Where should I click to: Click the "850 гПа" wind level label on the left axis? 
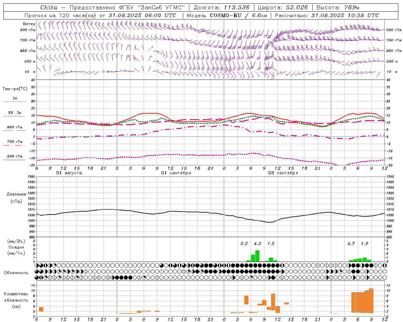[x=28, y=51]
